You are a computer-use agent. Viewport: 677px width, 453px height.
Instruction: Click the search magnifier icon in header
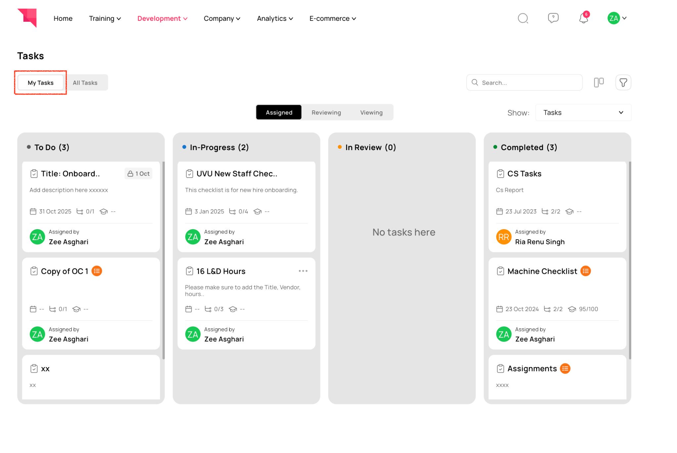pyautogui.click(x=523, y=18)
